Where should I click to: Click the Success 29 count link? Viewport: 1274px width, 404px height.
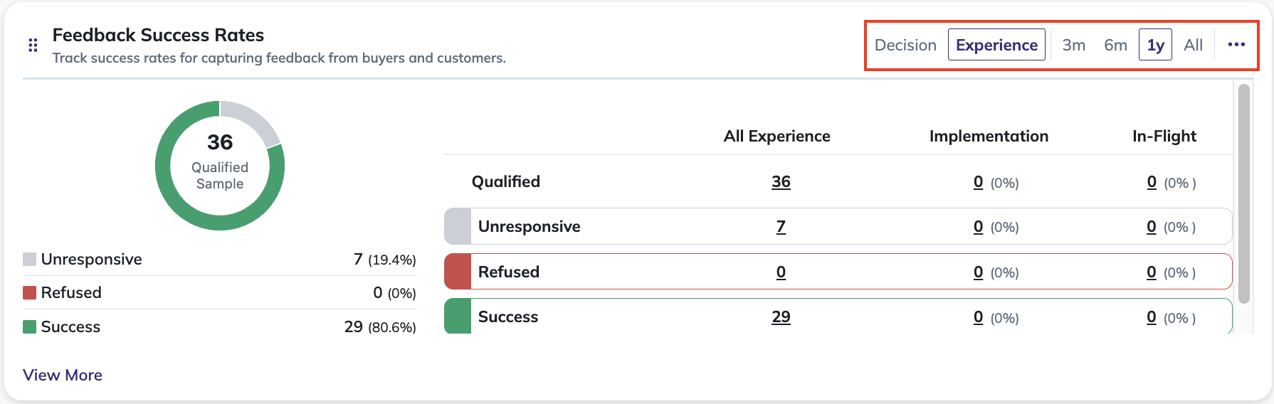(x=781, y=317)
